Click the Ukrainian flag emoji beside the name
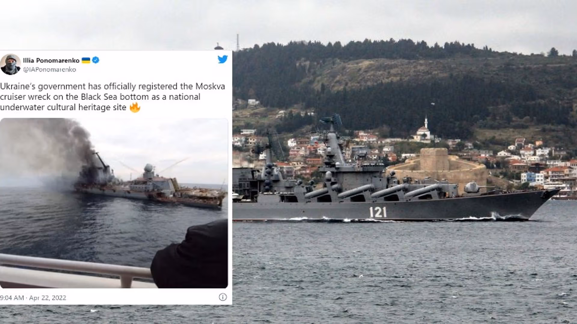 point(86,60)
